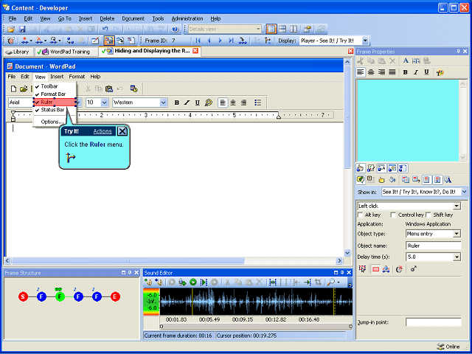Click the Undo arrow icon
The image size is (472, 354).
click(105, 29)
